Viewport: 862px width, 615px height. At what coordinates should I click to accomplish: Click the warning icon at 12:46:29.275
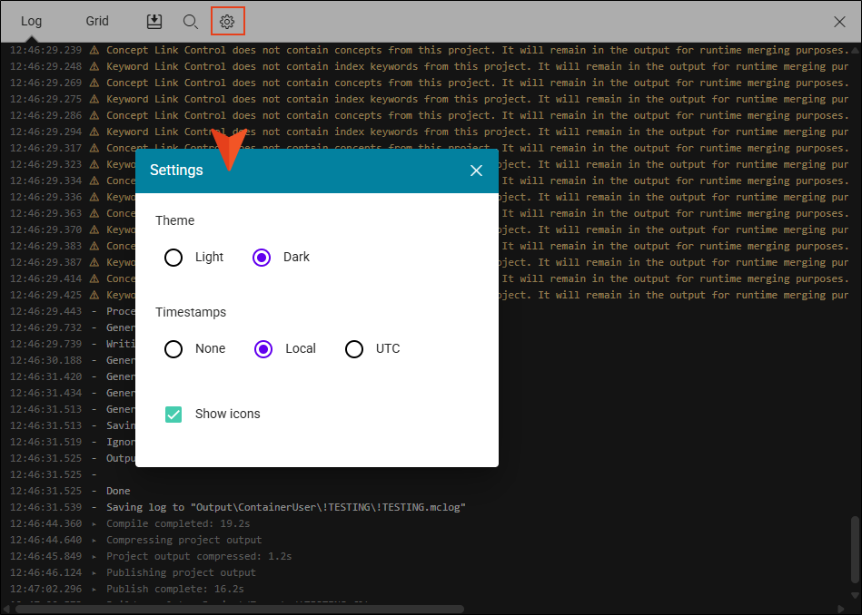click(94, 100)
